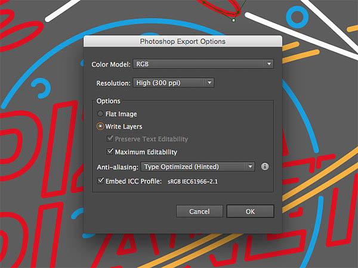
Task: Select the small blue ring shape on canvas
Action: [x=297, y=17]
